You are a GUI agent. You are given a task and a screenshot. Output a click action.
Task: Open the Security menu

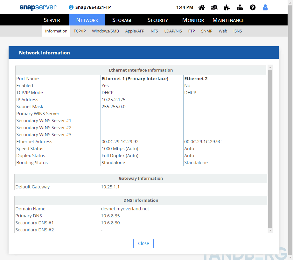pyautogui.click(x=157, y=20)
